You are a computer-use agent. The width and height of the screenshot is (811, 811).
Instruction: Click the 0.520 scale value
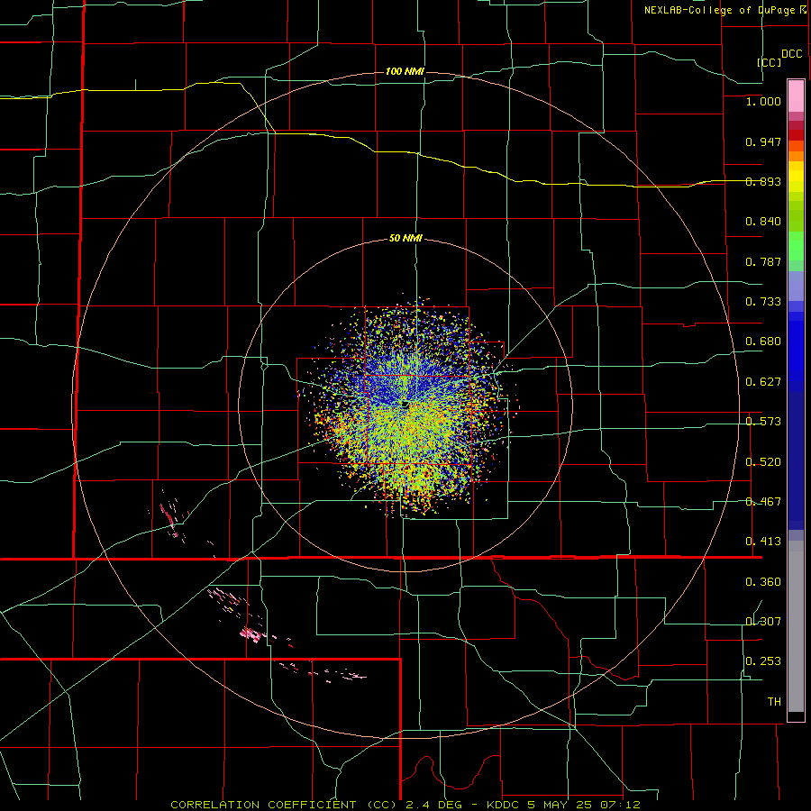pyautogui.click(x=763, y=462)
